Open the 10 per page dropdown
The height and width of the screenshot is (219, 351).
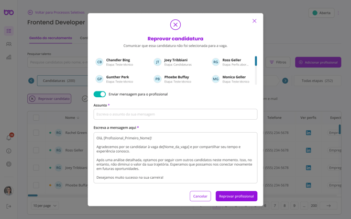(45, 206)
